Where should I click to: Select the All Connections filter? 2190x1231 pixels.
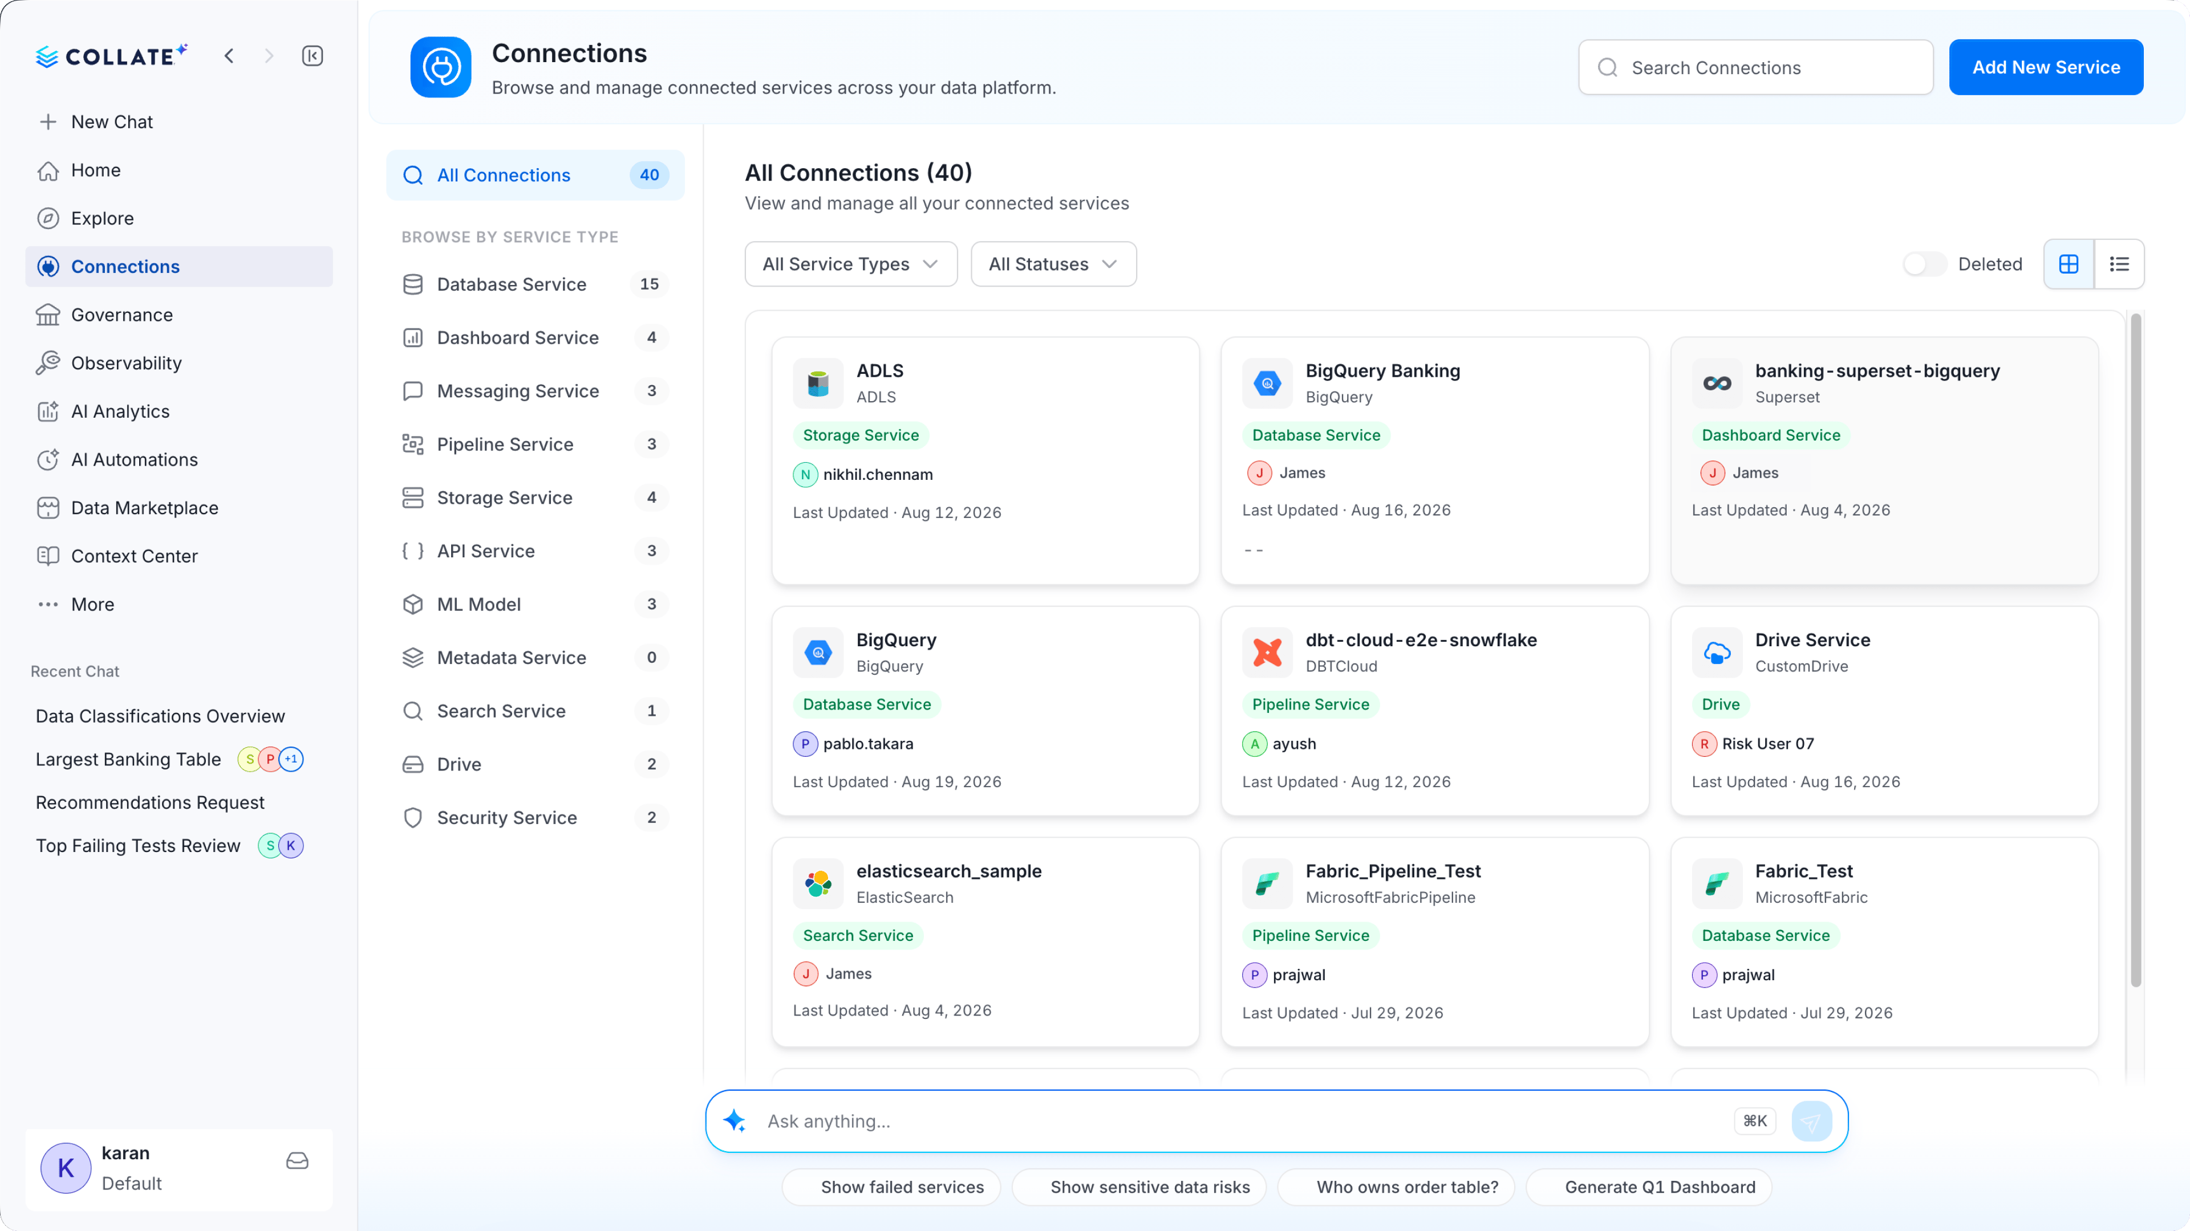point(536,175)
